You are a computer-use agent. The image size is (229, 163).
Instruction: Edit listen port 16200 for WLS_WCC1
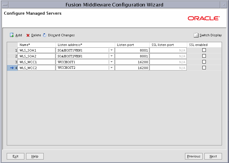[132, 62]
